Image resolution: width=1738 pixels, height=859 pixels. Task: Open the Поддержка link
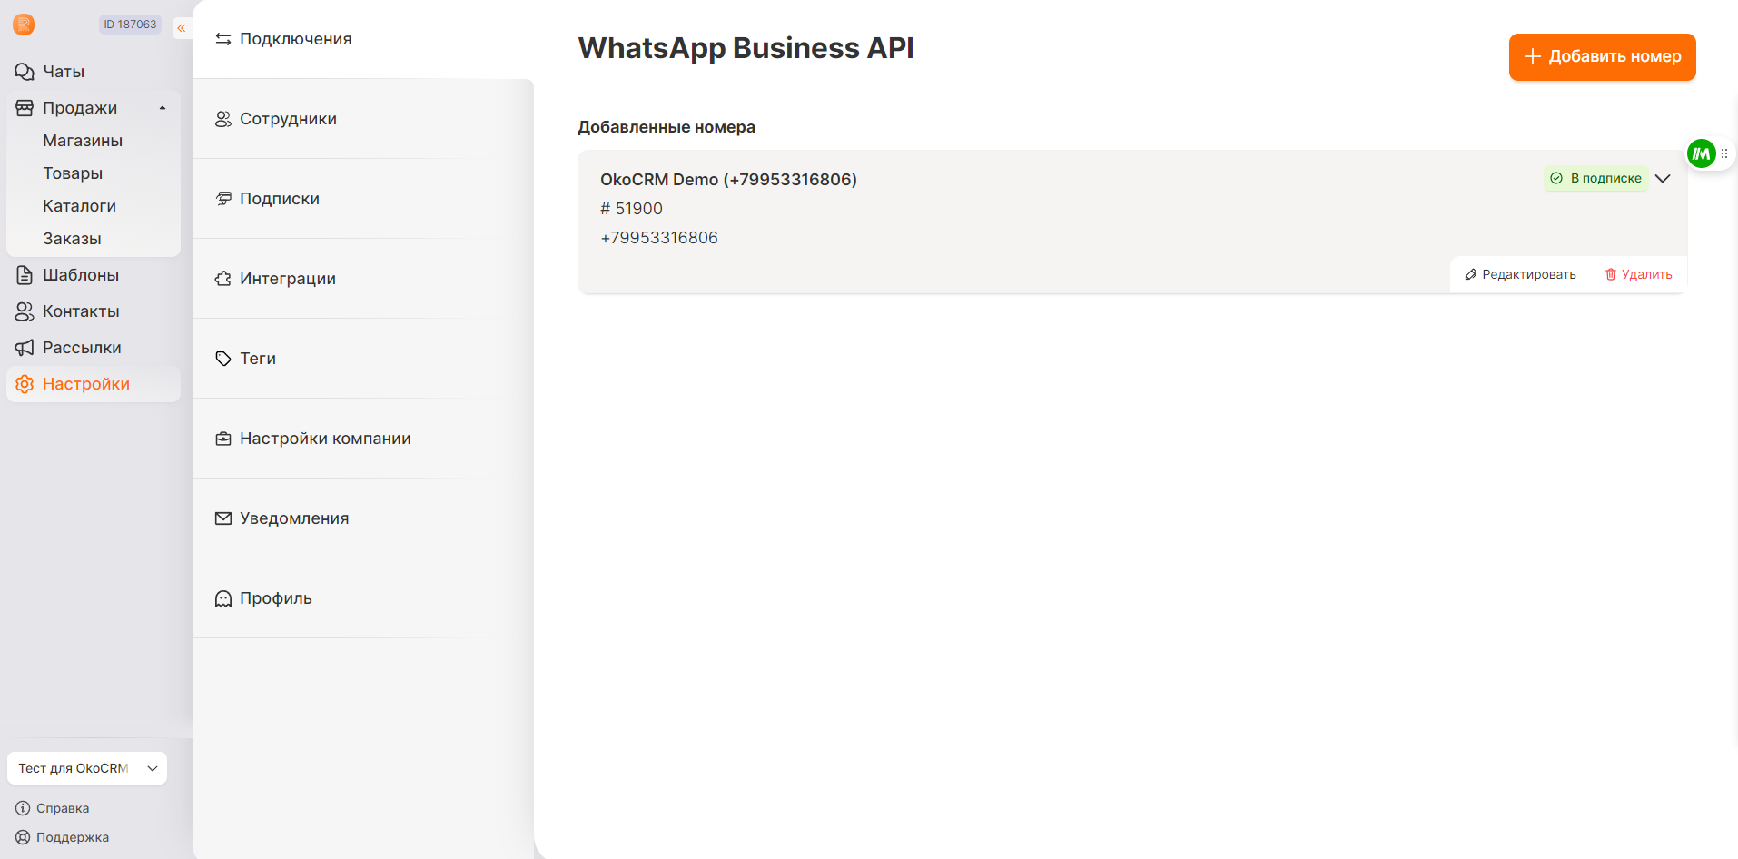(63, 837)
